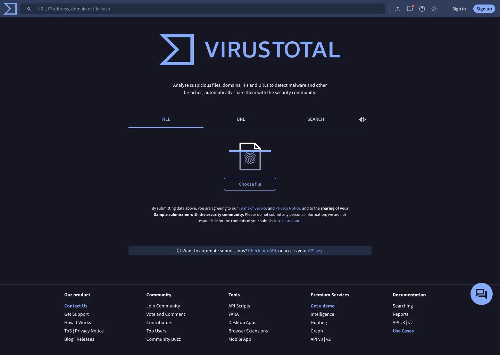The image size is (500, 355).
Task: Click the Sign in link
Action: click(x=459, y=9)
